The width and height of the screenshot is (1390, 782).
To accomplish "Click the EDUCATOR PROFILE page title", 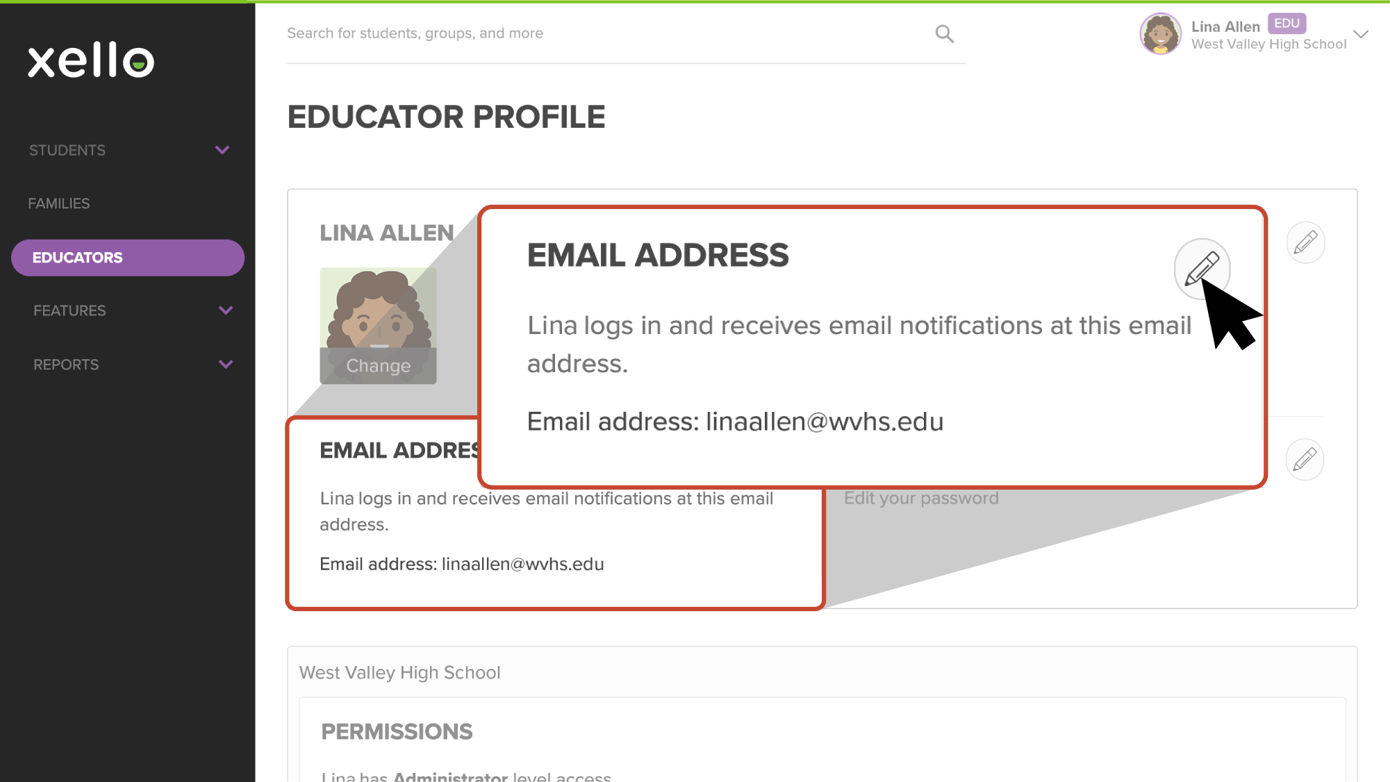I will pos(446,117).
